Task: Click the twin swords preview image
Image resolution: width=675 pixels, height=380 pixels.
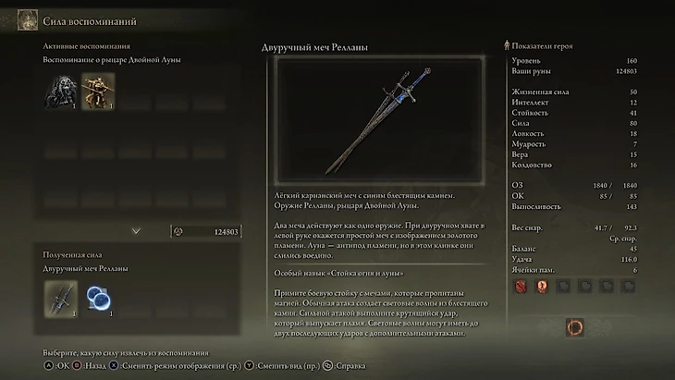Action: (380, 120)
